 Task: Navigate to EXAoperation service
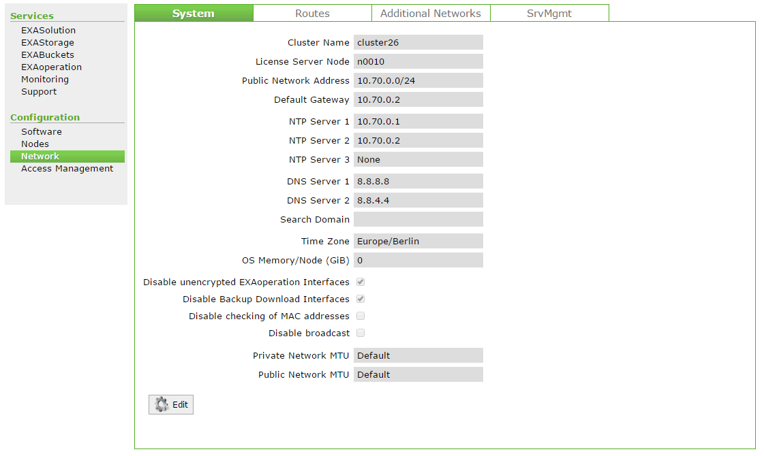51,67
